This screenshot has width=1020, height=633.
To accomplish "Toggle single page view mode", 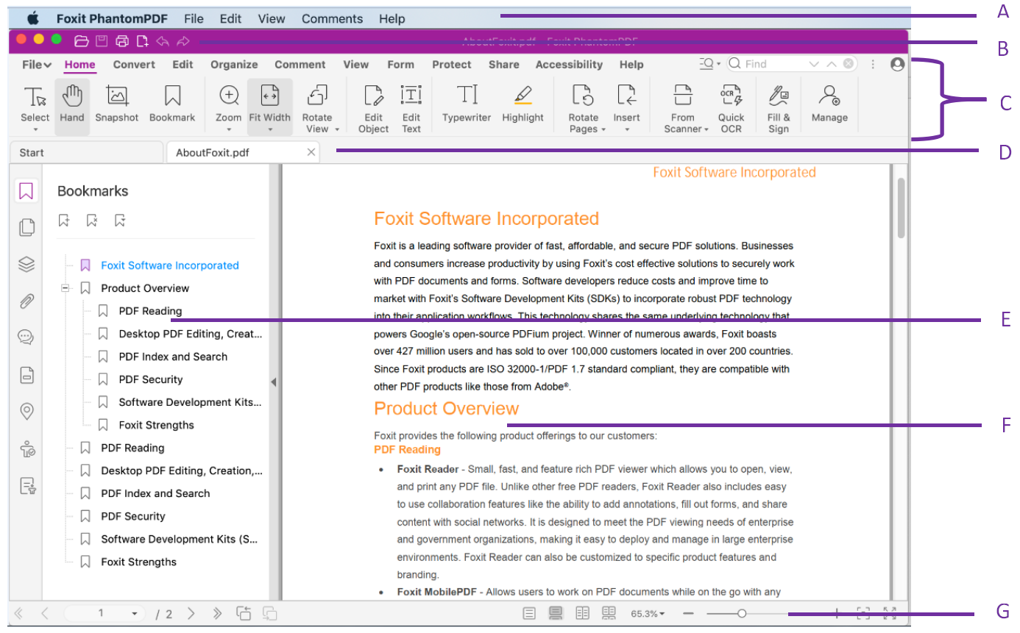I will (529, 612).
